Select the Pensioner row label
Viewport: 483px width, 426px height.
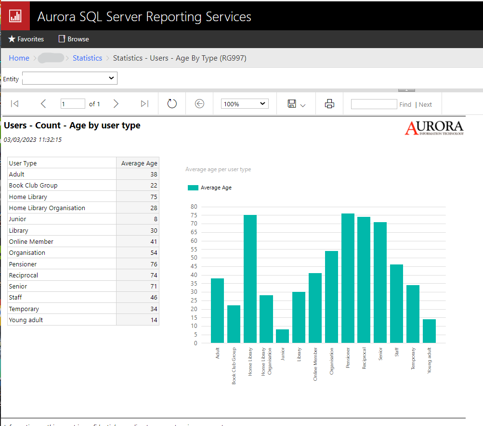23,264
